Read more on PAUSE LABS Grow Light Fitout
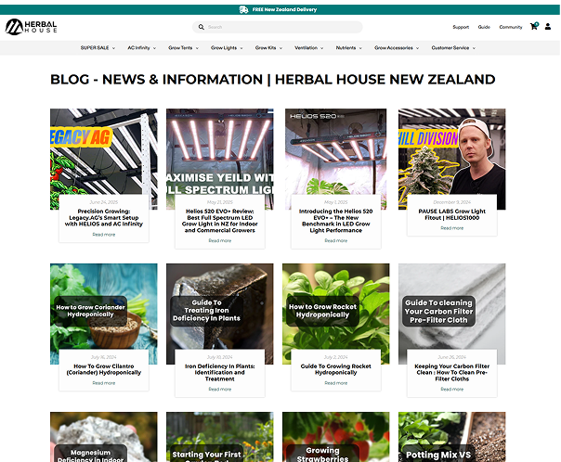 (x=452, y=228)
